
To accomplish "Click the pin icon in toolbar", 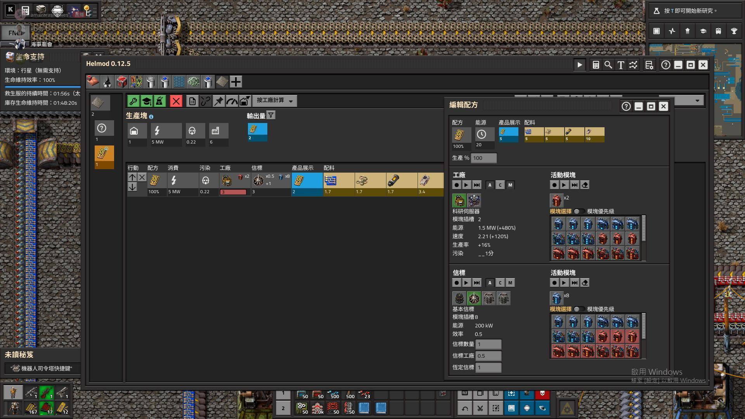I will coord(218,101).
